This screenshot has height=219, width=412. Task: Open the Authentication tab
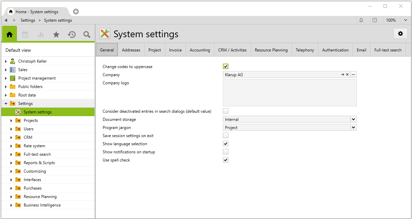pyautogui.click(x=335, y=50)
